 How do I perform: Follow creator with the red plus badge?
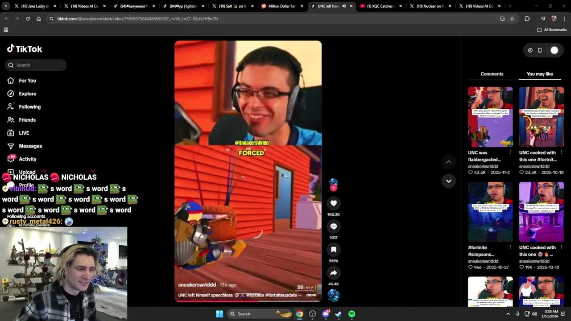click(x=334, y=188)
